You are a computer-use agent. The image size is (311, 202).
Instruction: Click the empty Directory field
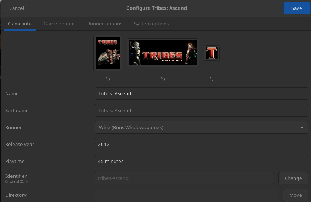pos(187,195)
